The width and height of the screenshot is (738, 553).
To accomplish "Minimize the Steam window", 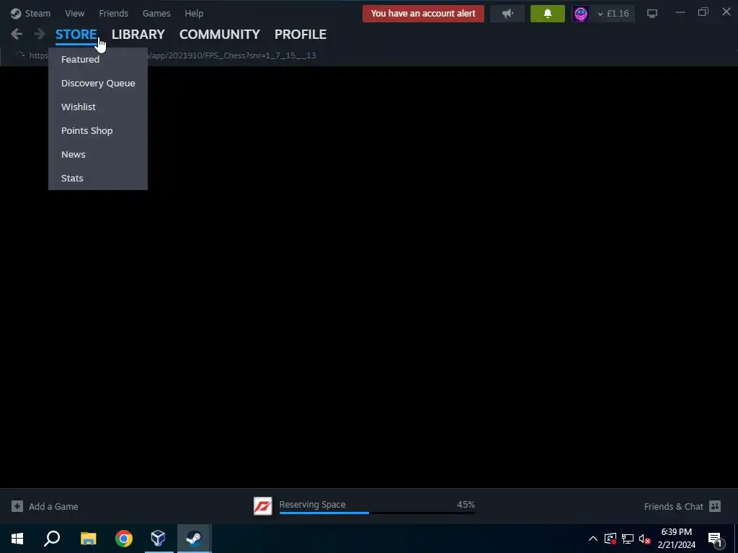I will pyautogui.click(x=680, y=13).
